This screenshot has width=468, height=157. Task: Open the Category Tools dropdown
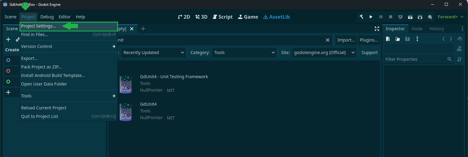pyautogui.click(x=245, y=53)
